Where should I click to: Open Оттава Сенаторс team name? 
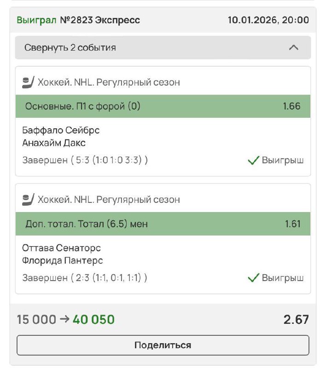(x=61, y=248)
